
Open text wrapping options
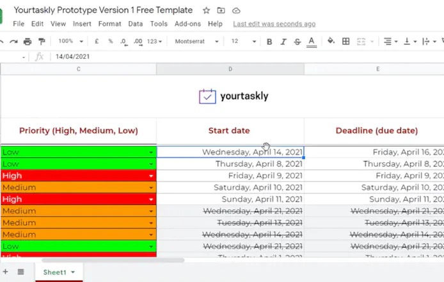(x=429, y=42)
